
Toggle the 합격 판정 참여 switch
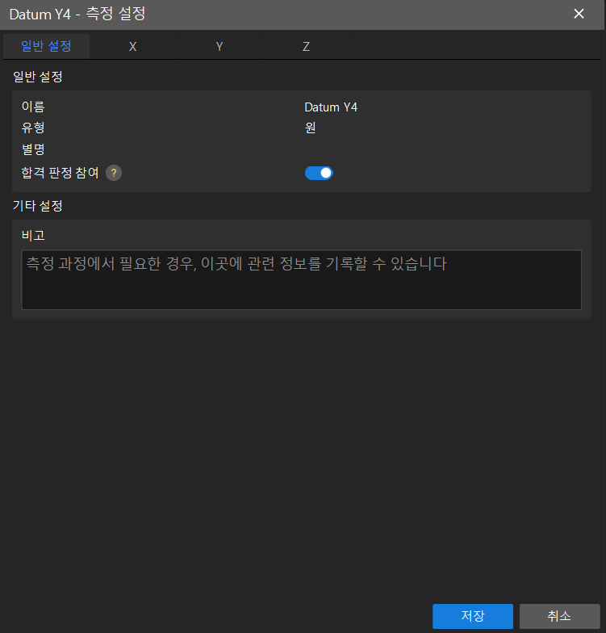(x=319, y=173)
